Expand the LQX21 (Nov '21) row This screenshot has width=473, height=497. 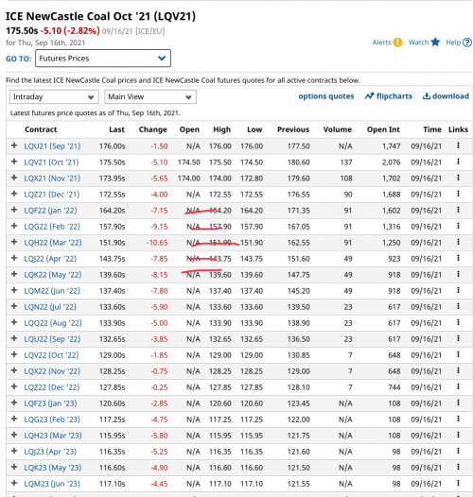click(14, 178)
